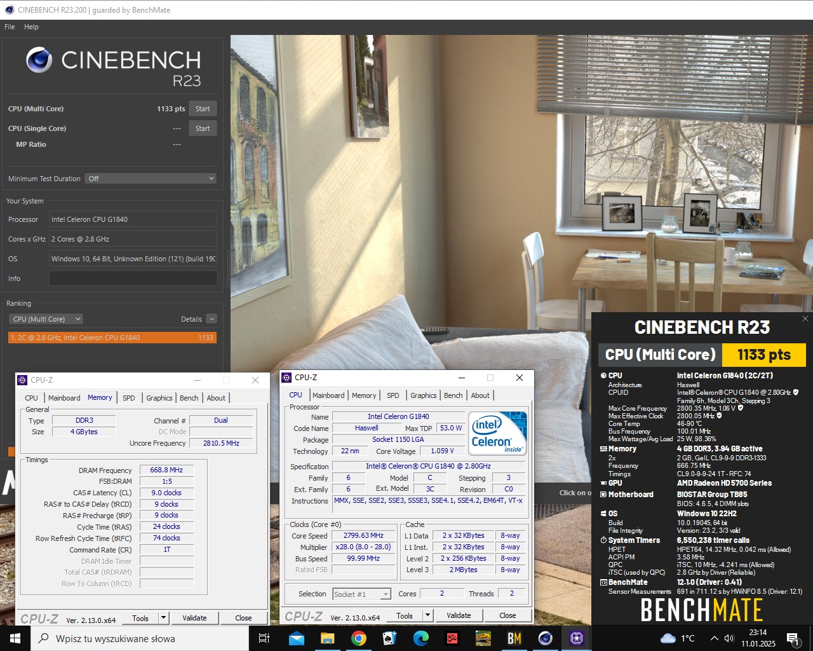This screenshot has width=813, height=651.
Task: Open File Explorer from the taskbar
Action: tap(328, 638)
